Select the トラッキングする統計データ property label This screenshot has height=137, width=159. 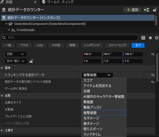[25, 75]
